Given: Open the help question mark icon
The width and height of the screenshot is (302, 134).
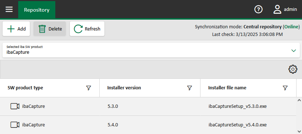Looking at the screenshot, I should coord(258,9).
